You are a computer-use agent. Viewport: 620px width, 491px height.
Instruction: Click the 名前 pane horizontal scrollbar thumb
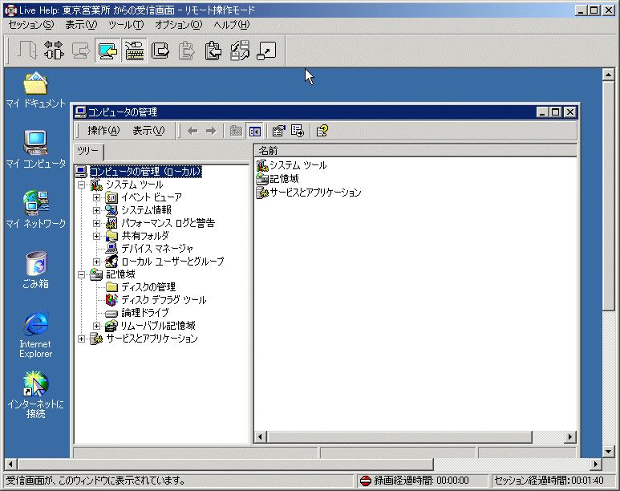point(399,436)
